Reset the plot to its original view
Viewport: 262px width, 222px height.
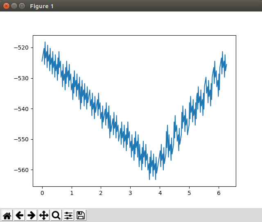coord(7,215)
